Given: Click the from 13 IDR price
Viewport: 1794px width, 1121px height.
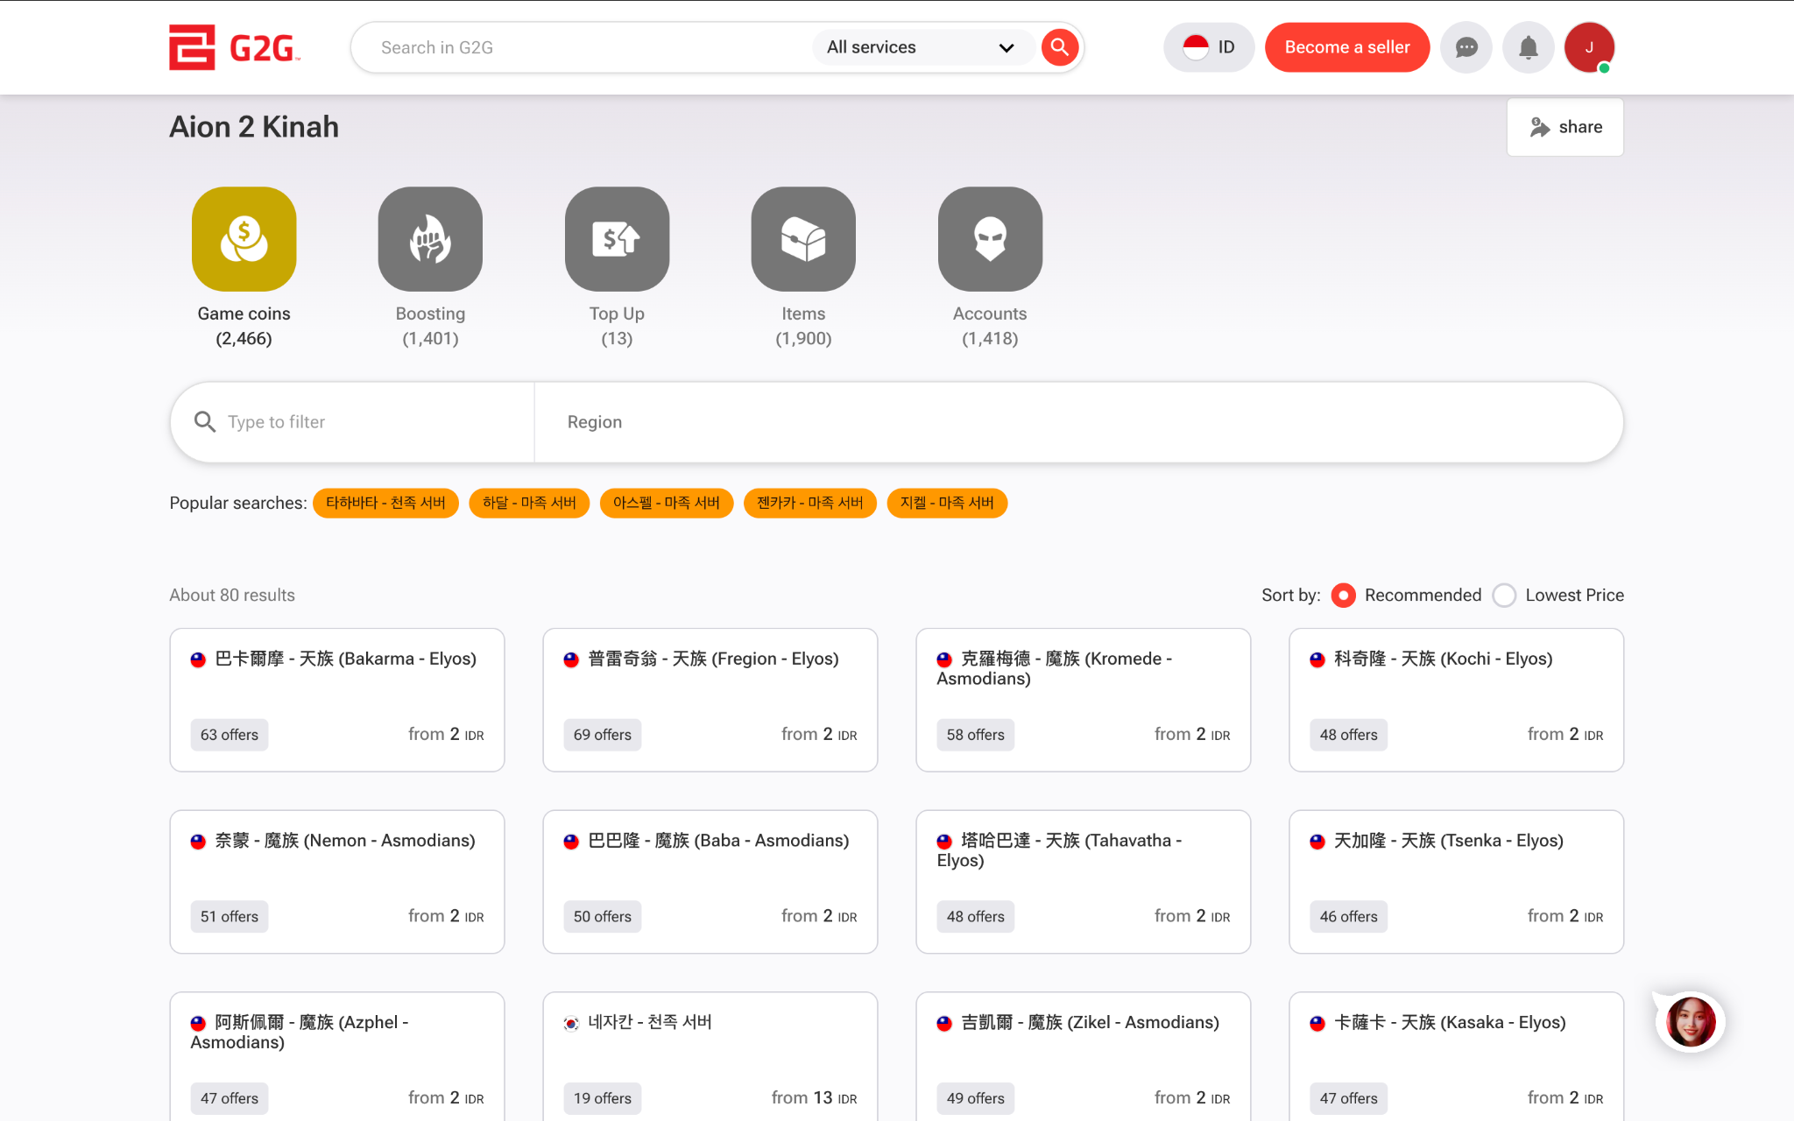Looking at the screenshot, I should pyautogui.click(x=814, y=1098).
